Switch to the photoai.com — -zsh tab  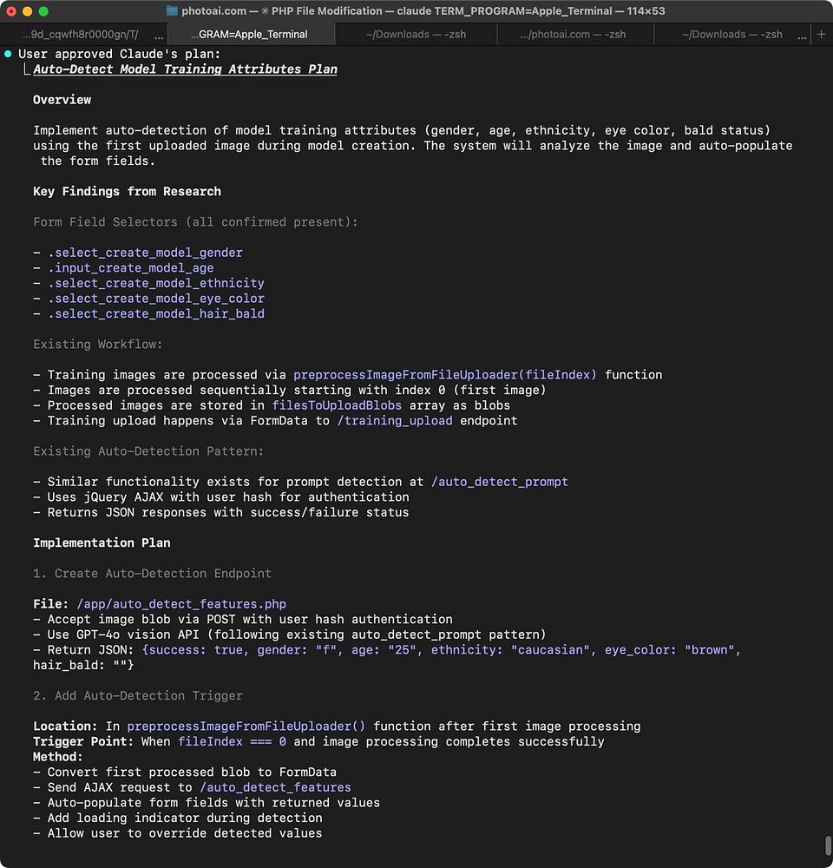[574, 35]
